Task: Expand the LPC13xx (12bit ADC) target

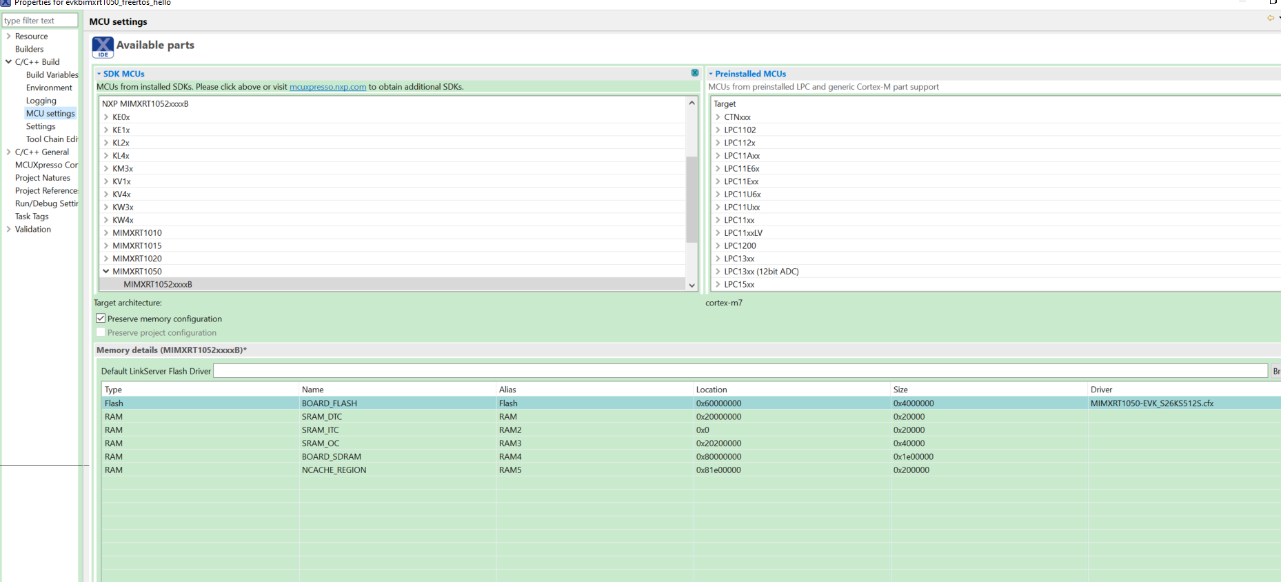Action: click(x=718, y=272)
